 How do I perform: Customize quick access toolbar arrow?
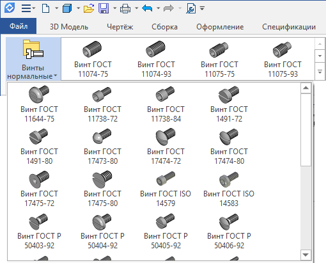pyautogui.click(x=202, y=8)
